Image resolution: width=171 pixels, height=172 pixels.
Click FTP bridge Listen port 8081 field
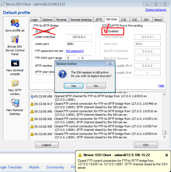pos(79,44)
